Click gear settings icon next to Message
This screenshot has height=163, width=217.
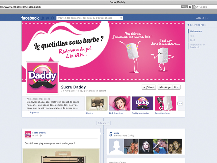tap(177, 87)
